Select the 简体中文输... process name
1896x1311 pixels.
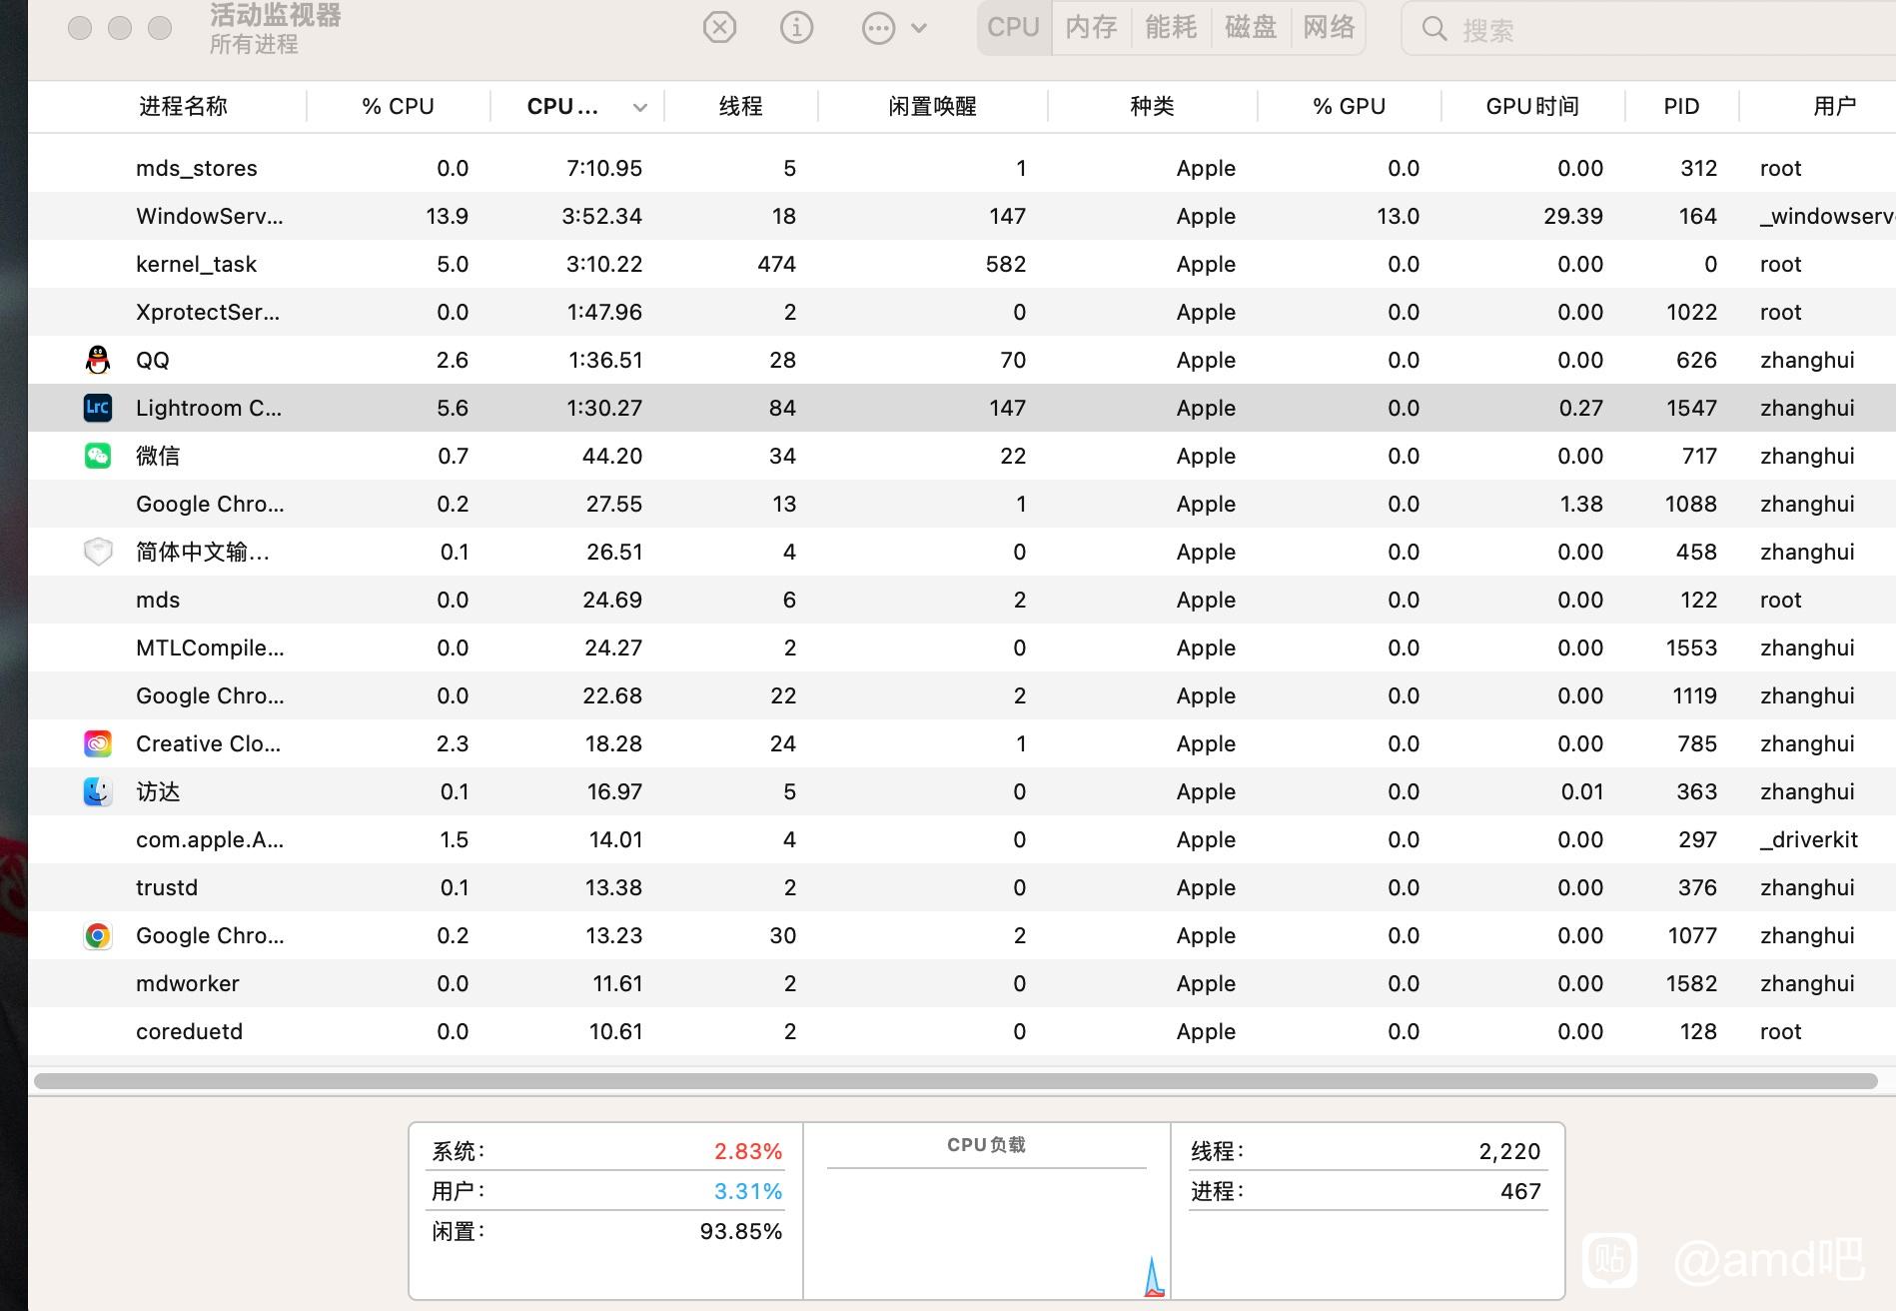coord(203,552)
